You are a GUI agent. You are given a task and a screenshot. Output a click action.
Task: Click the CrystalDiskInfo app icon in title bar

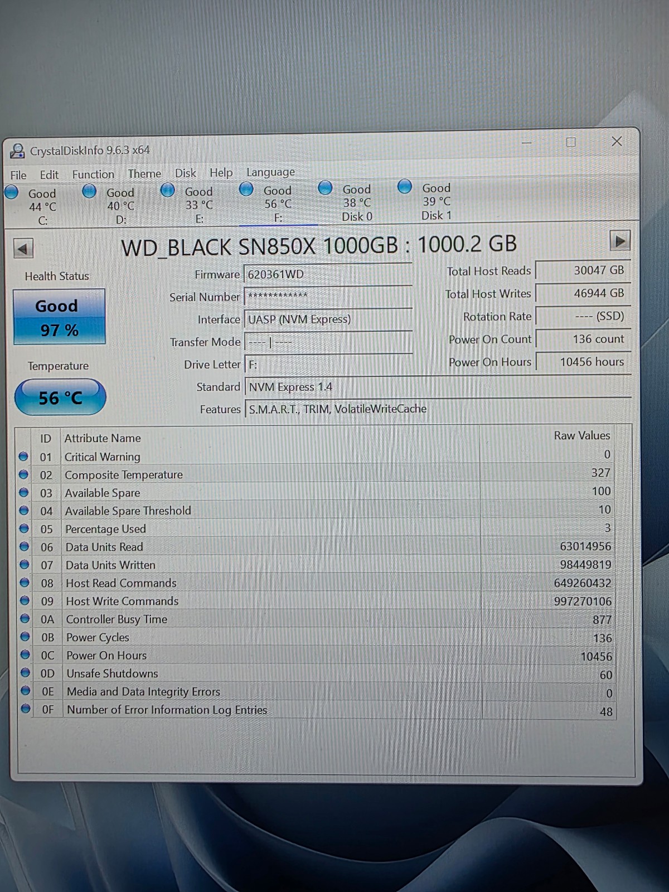18,151
